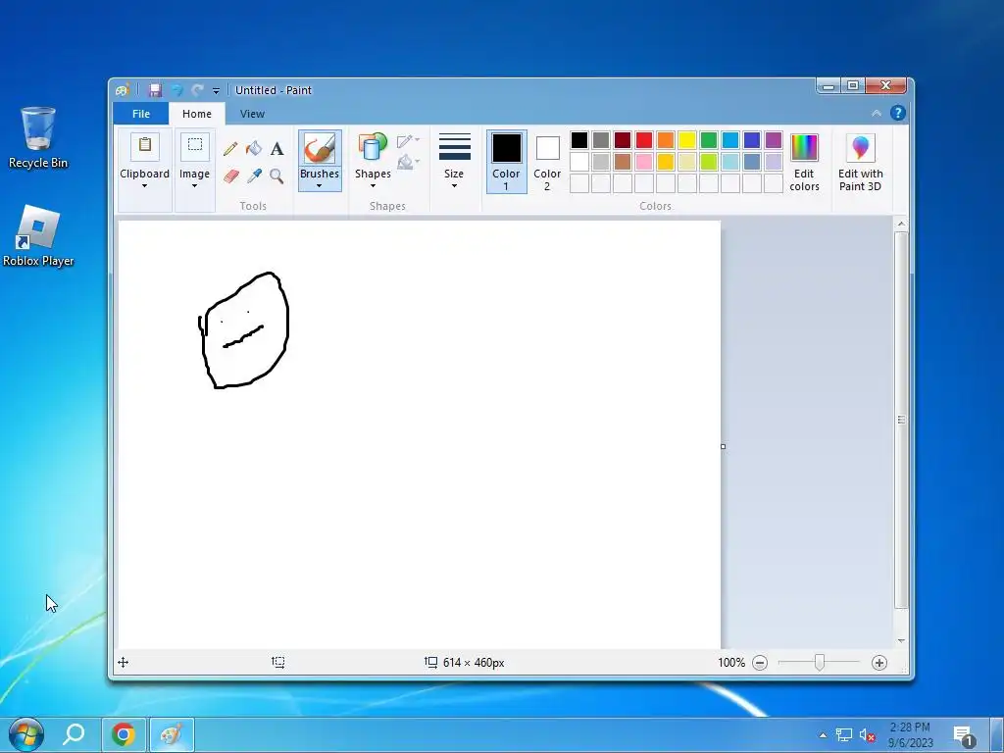Click the Paint application icon in title bar
1004x753 pixels.
click(x=123, y=90)
